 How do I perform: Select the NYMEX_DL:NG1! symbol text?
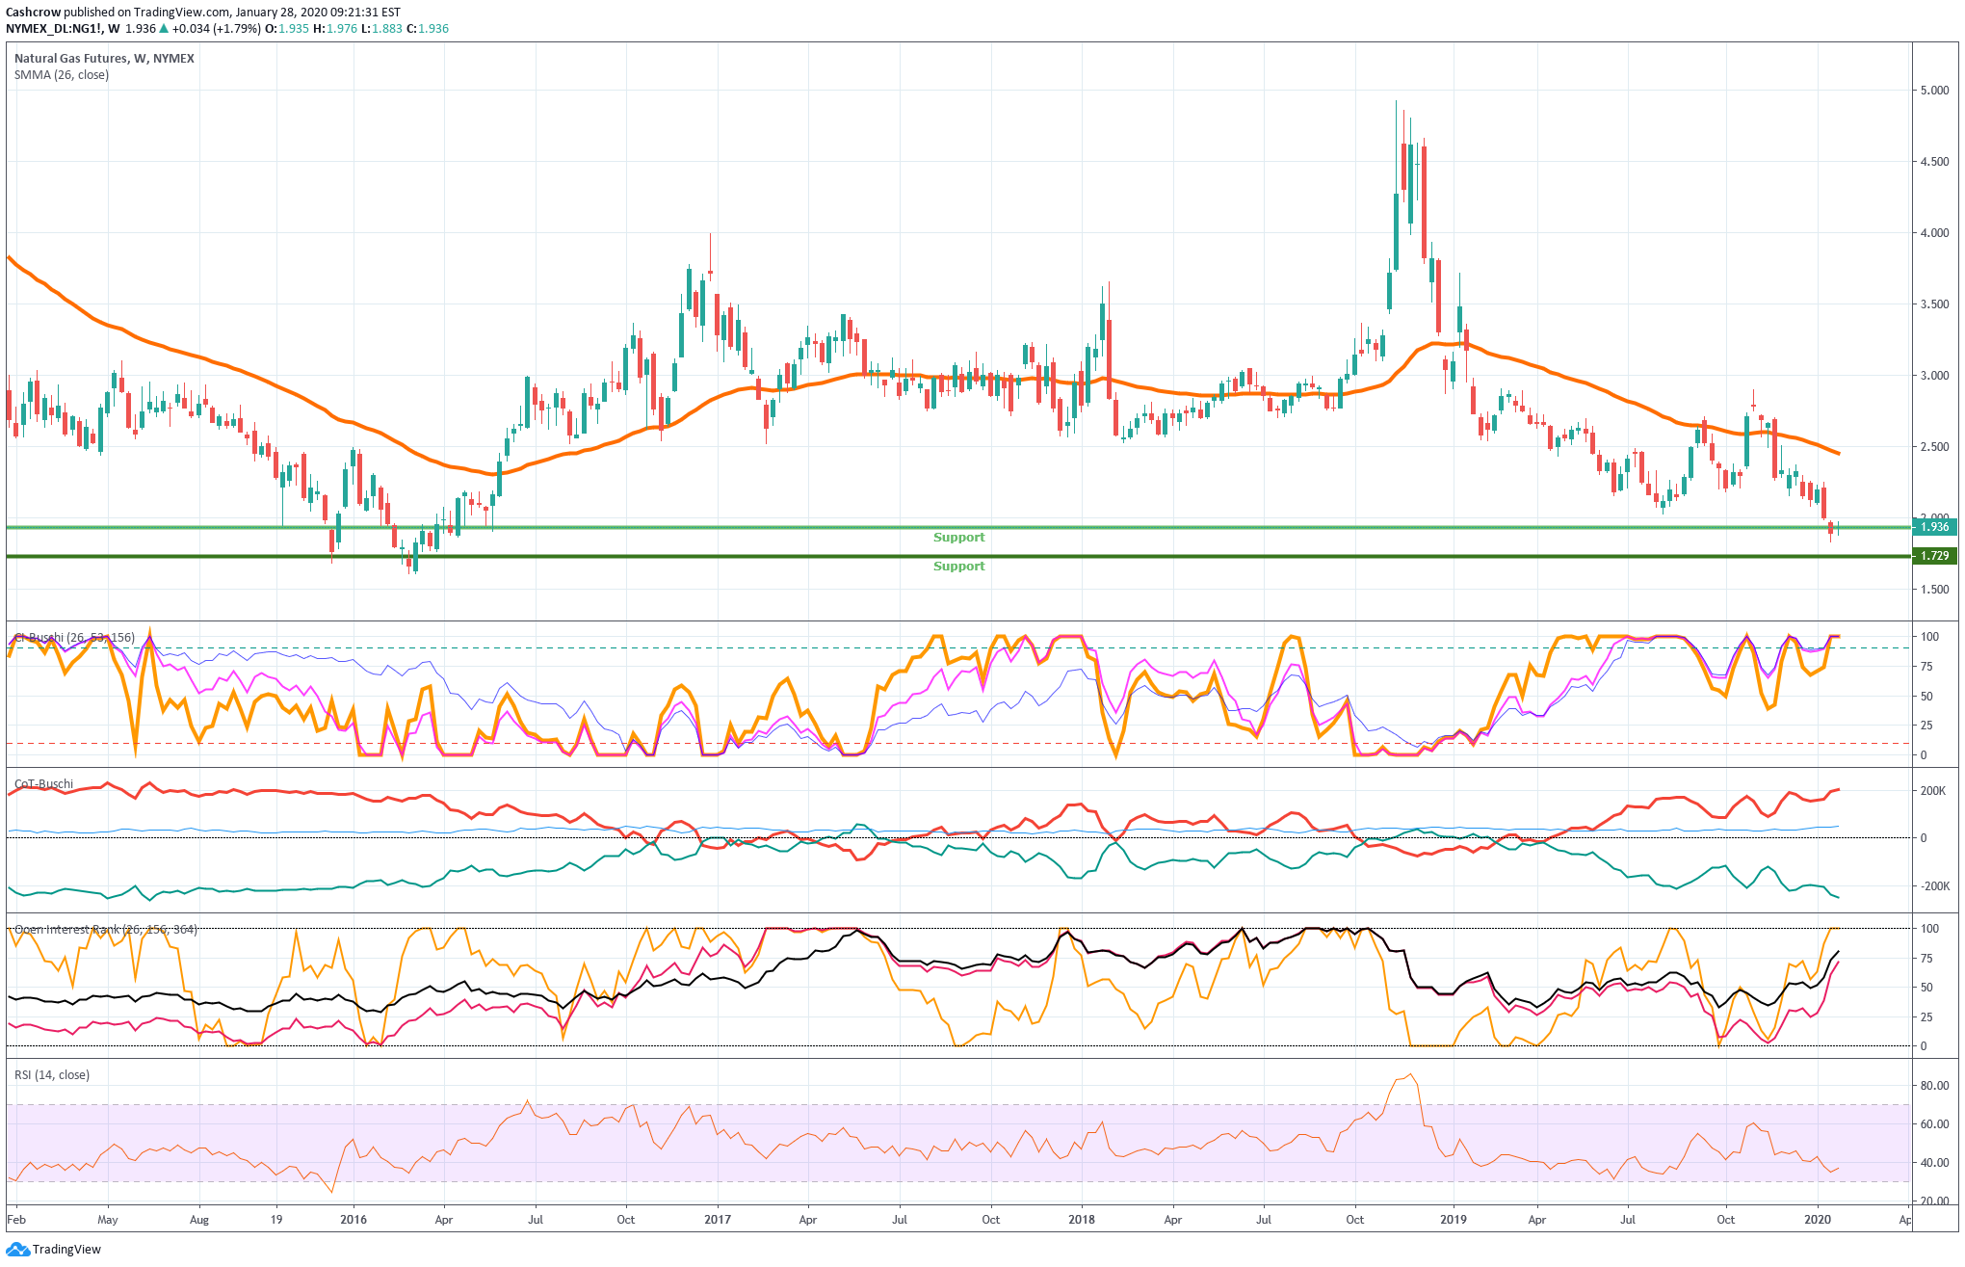tap(54, 29)
